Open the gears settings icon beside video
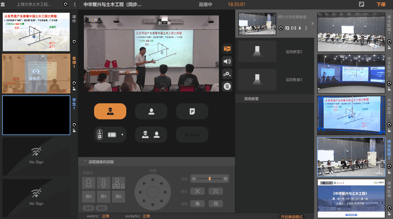Viewport: 393px width, 219px height. [227, 74]
